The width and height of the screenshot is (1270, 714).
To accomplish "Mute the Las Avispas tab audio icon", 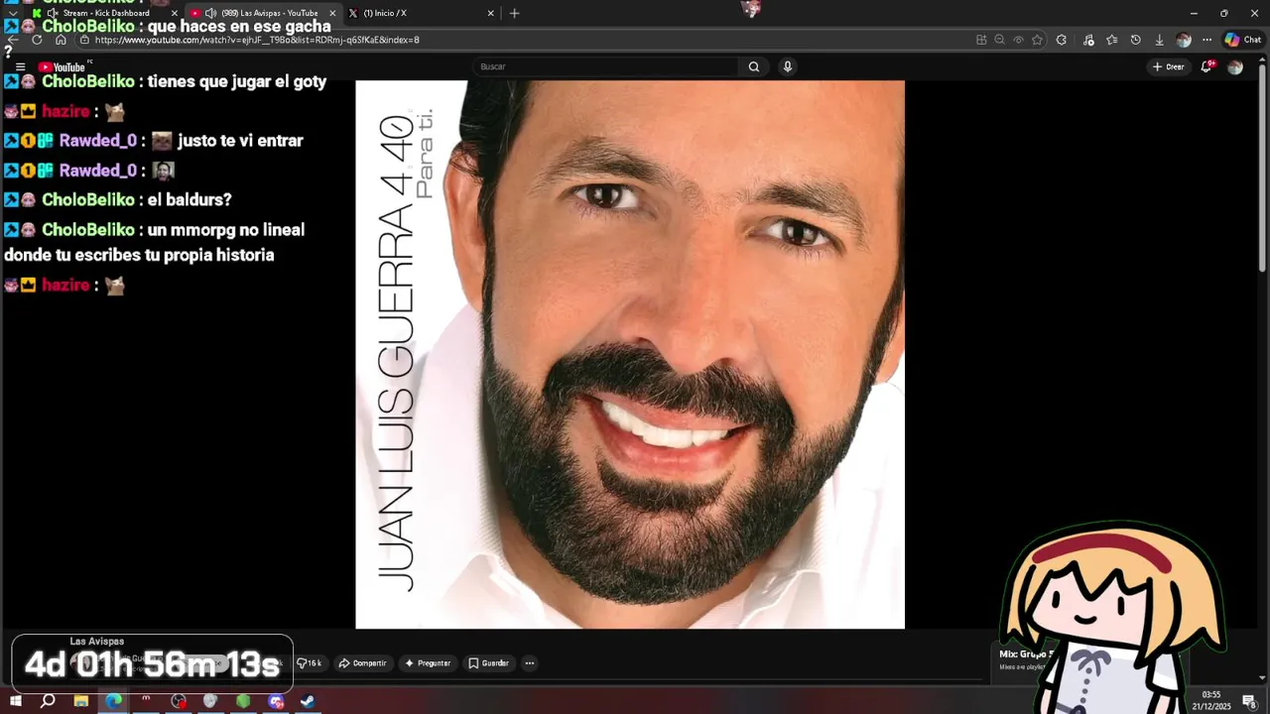I will tap(210, 13).
